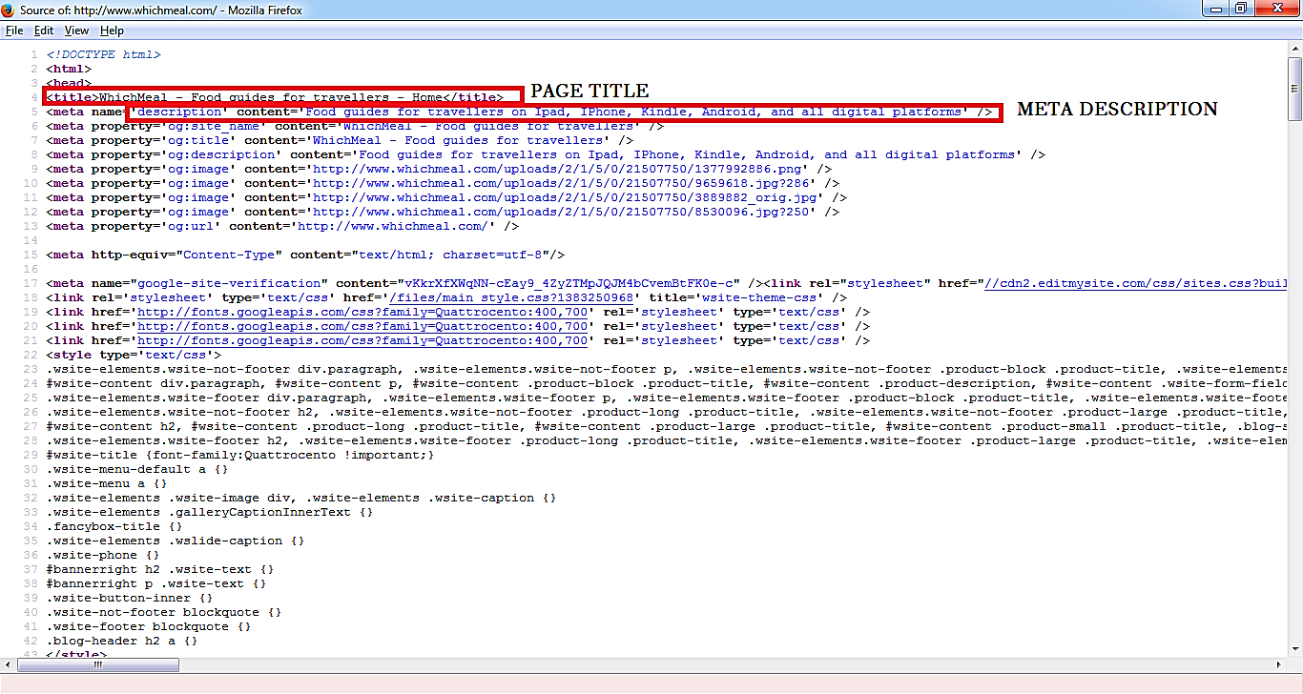Image resolution: width=1303 pixels, height=694 pixels.
Task: Click the '.wsite-not-footer blockquote {}' line
Action: click(x=164, y=612)
